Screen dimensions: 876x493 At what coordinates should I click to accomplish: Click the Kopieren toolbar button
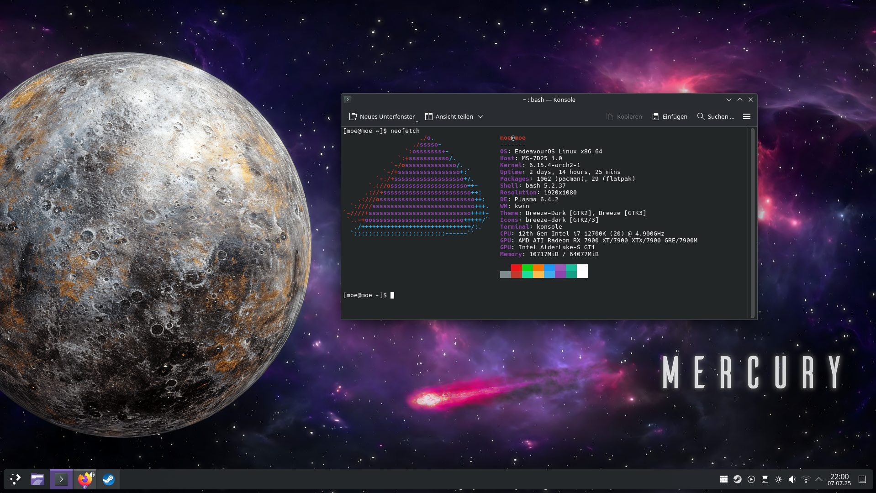click(x=624, y=117)
